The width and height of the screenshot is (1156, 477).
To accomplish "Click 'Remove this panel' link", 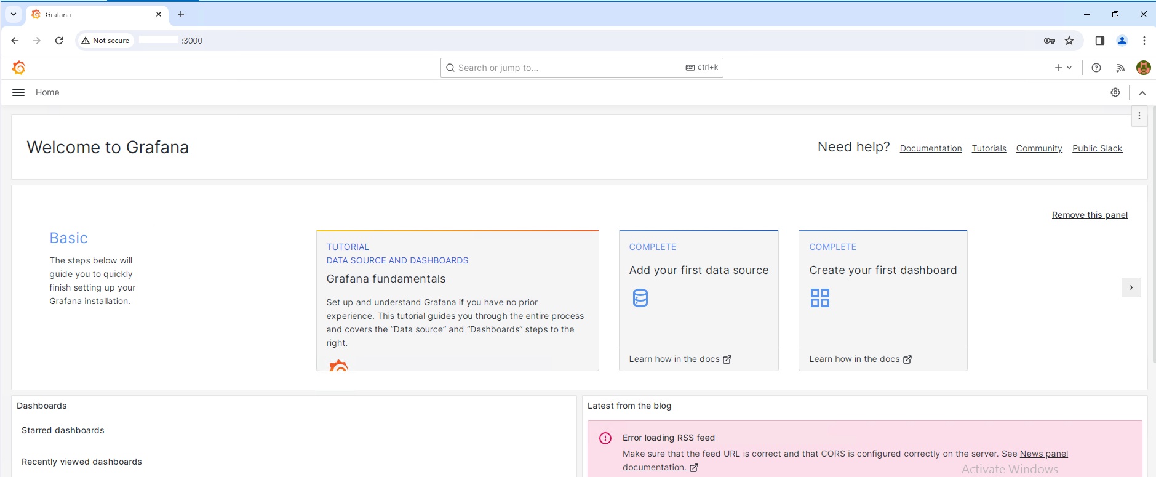I will 1090,215.
